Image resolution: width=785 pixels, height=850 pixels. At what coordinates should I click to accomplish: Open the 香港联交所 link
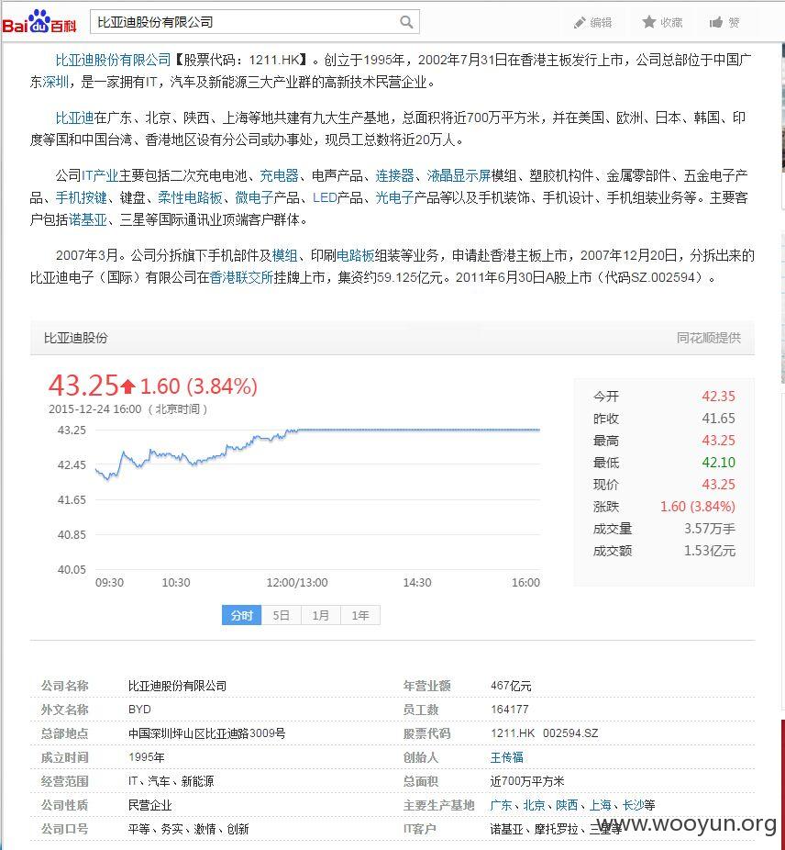[x=241, y=277]
